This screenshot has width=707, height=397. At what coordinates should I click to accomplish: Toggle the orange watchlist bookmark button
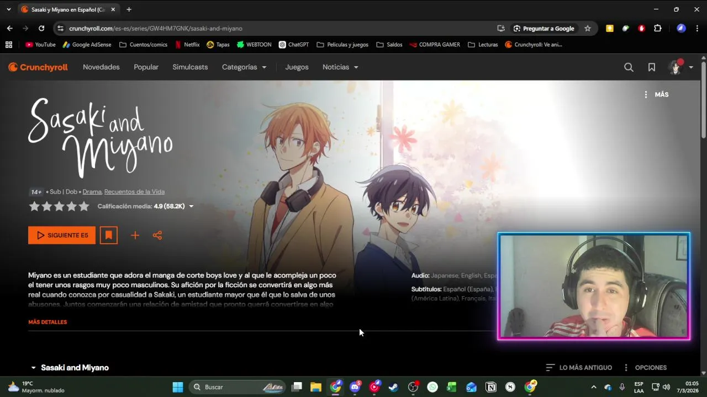coord(109,235)
